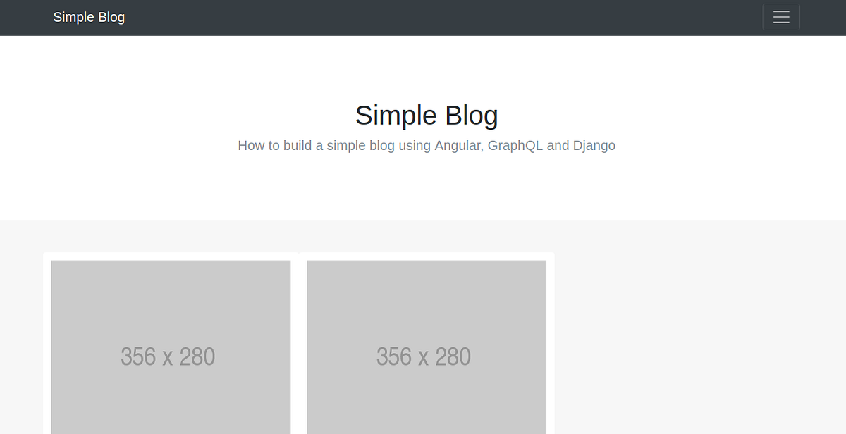Click the Angular, GraphQL and Django subtitle
846x434 pixels.
point(426,145)
